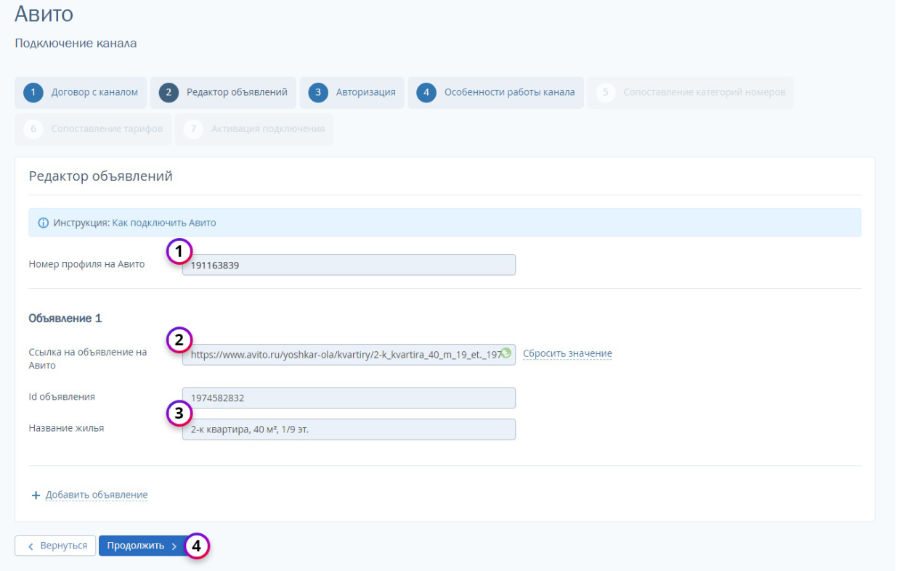Image resolution: width=897 pixels, height=571 pixels.
Task: Click Сбросить значение next to the link field
Action: pos(567,354)
